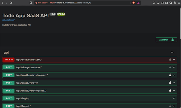Open the music note playlist icon

click(158, 3)
